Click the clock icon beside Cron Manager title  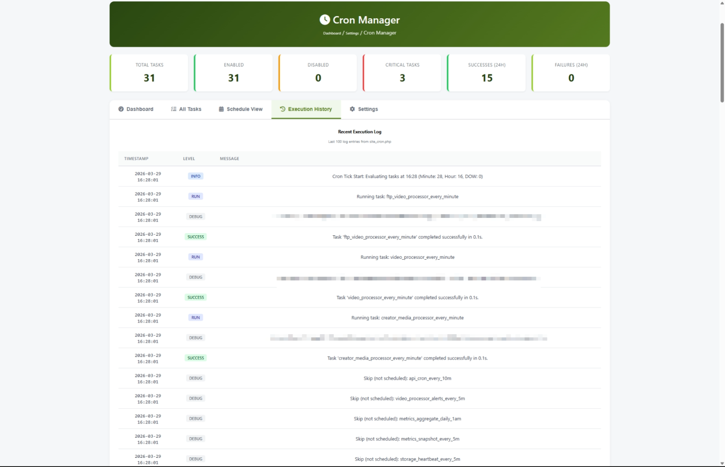(x=325, y=20)
